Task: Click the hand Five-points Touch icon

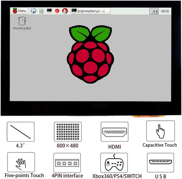Action: (x=21, y=162)
